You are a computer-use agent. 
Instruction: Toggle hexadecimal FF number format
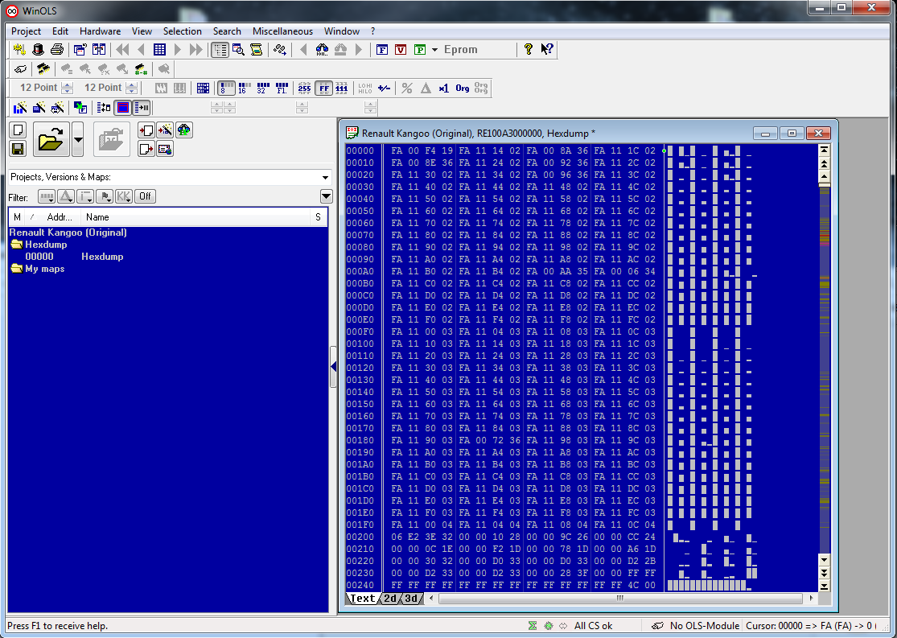point(323,88)
